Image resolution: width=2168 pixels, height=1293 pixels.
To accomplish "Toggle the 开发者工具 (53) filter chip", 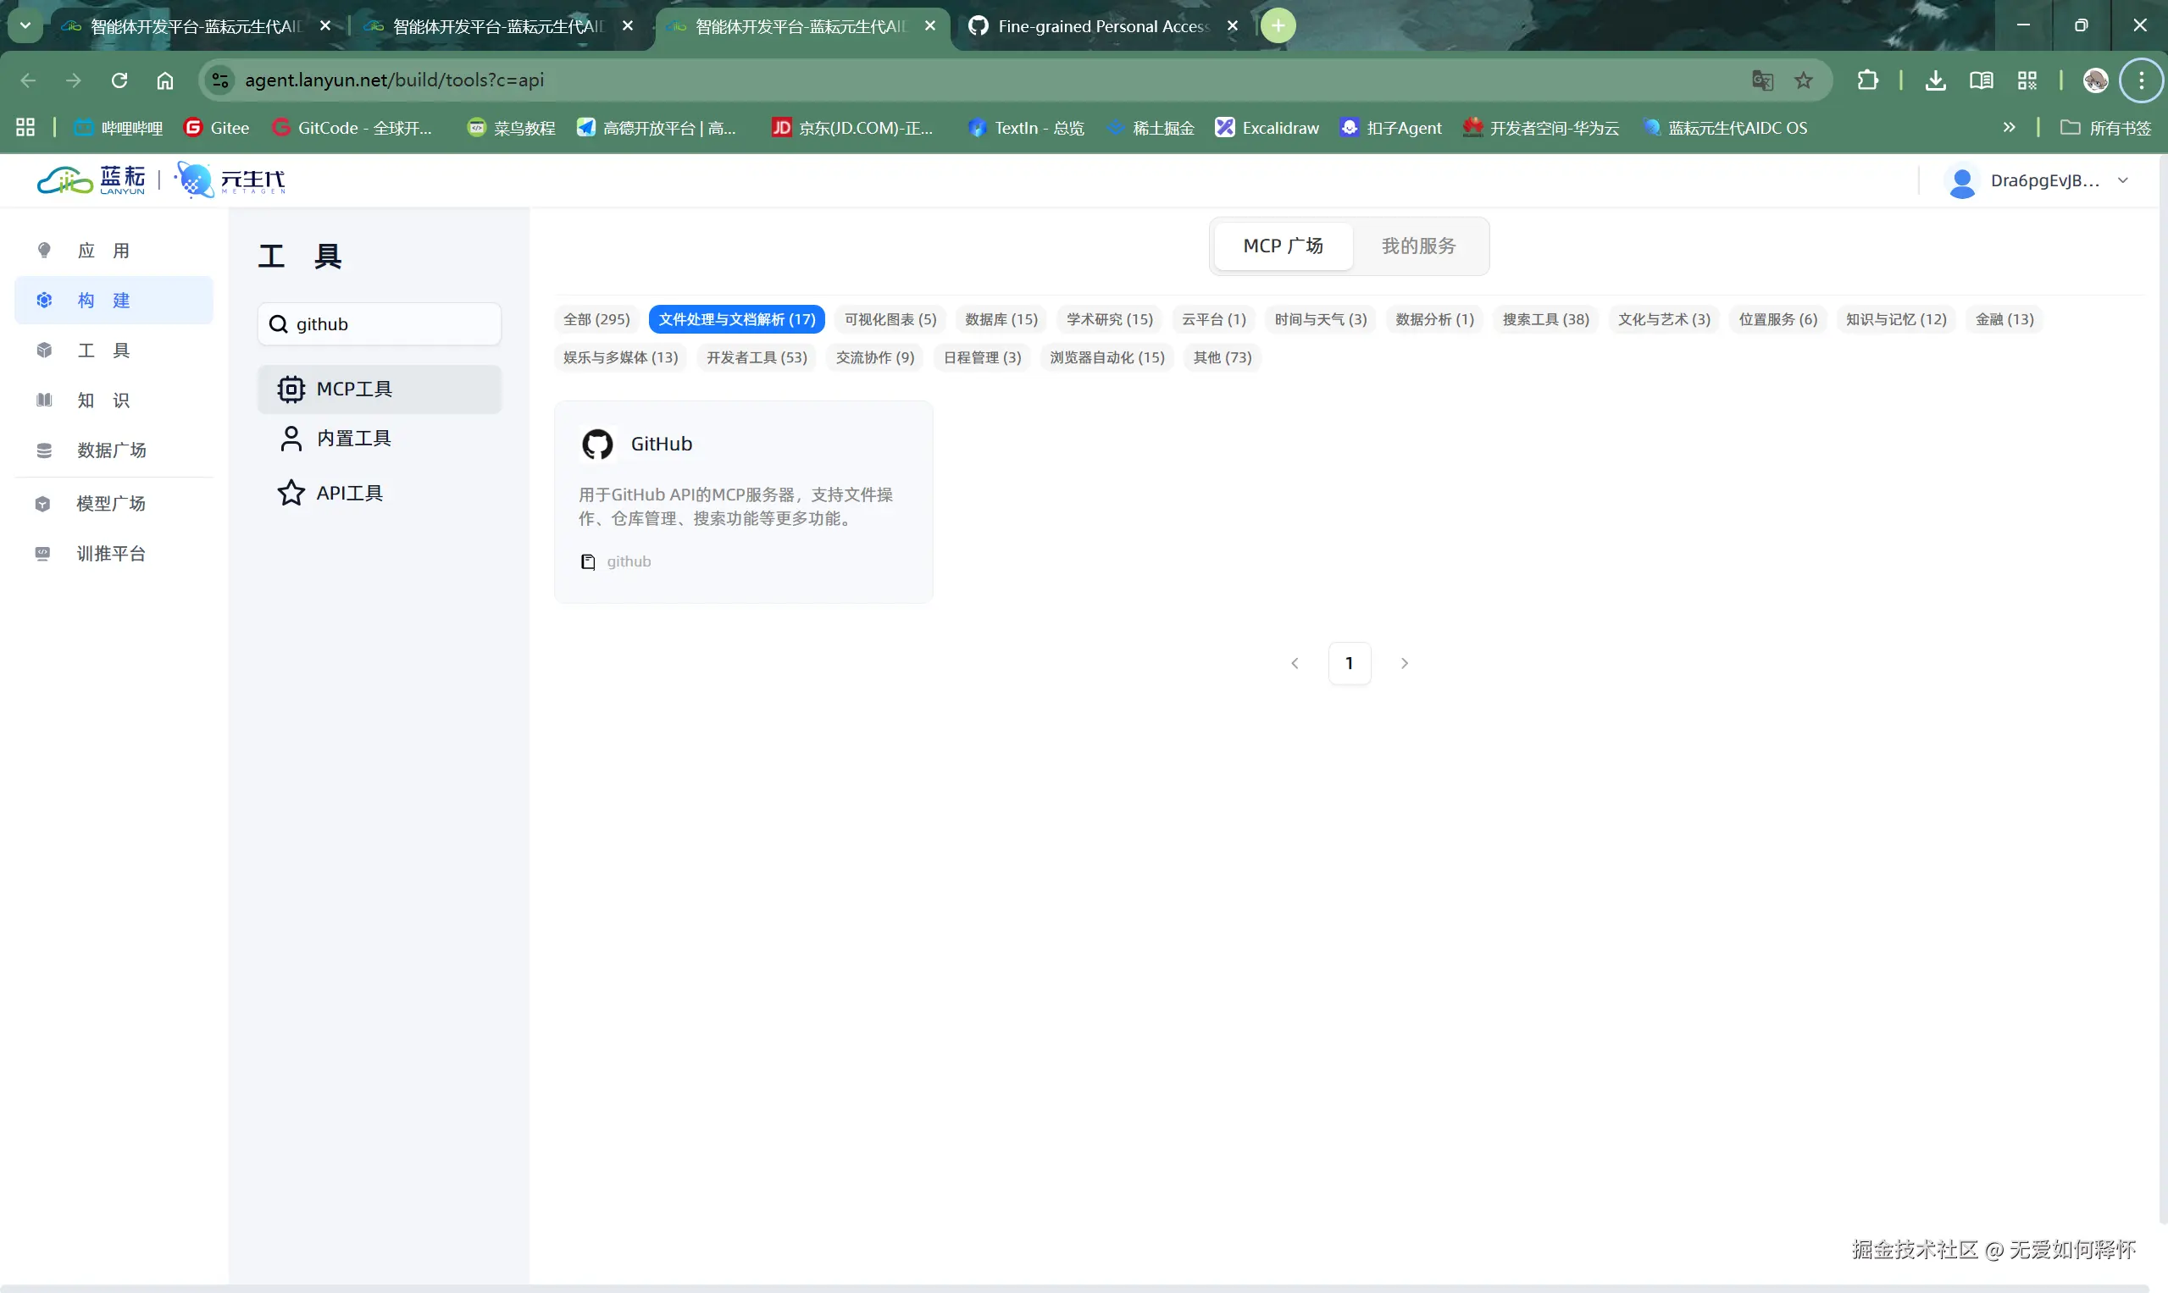I will tap(756, 357).
